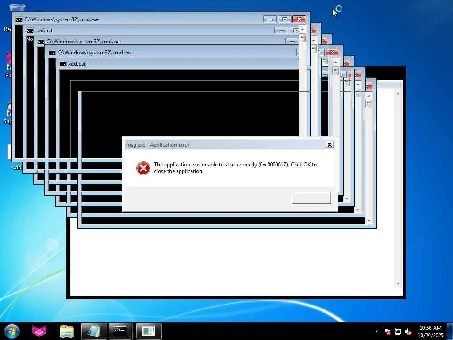Maximize the uppermost cmd.exe window
This screenshot has height=340, width=453.
click(x=284, y=19)
